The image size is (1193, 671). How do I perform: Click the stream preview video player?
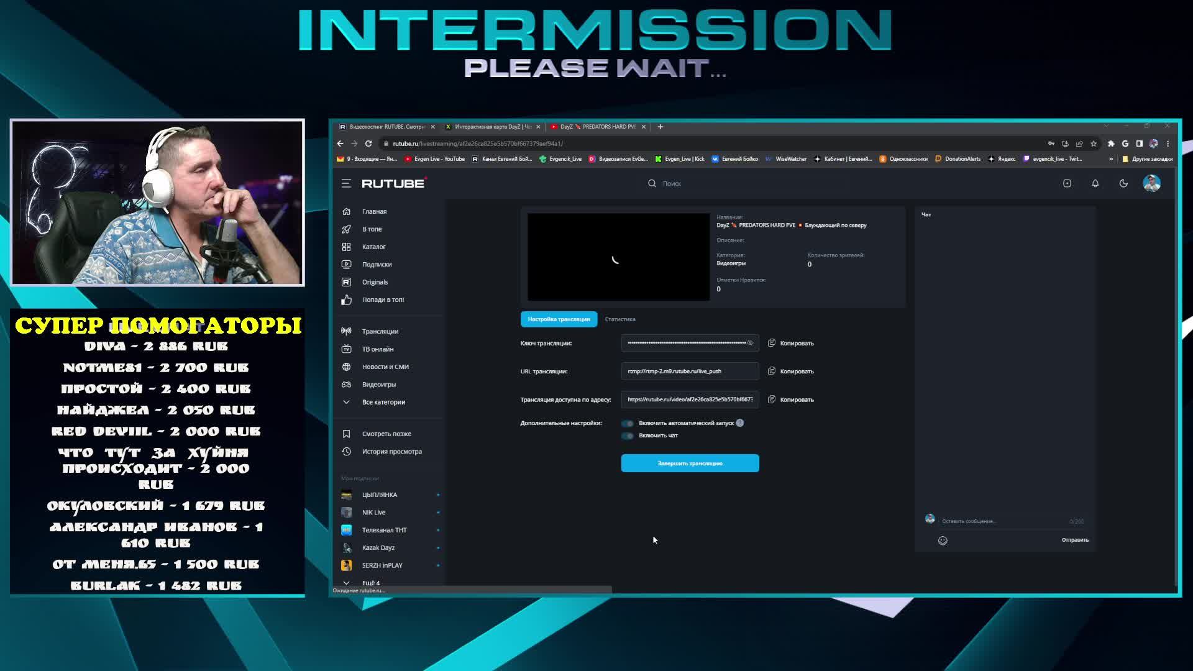pos(618,257)
